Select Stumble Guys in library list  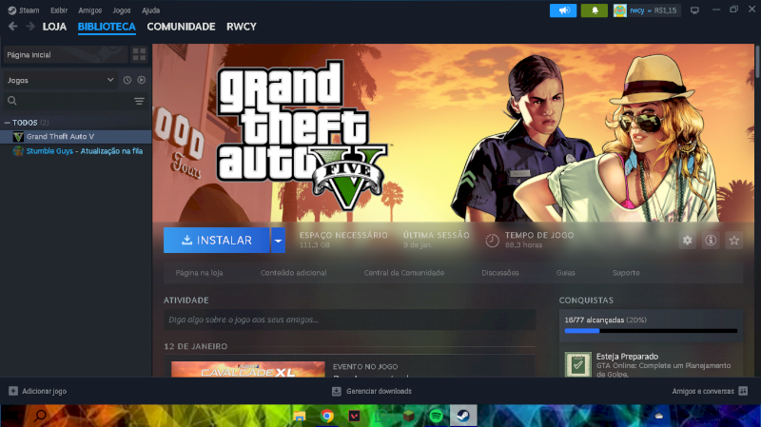click(76, 151)
